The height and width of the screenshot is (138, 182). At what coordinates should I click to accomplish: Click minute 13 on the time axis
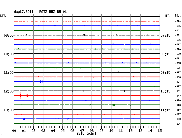pos(140,130)
